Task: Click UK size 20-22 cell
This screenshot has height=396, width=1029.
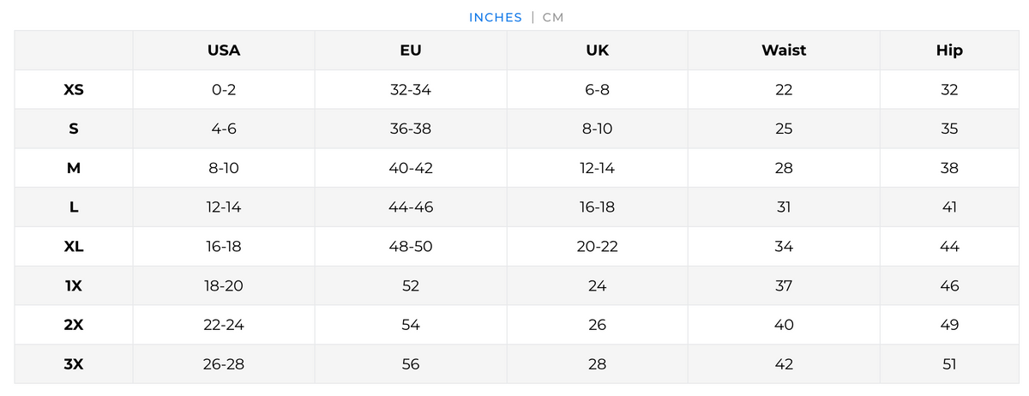Action: [597, 247]
